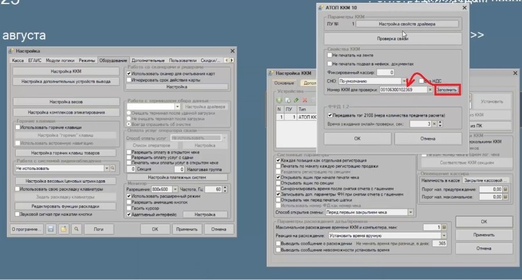Clear the Номер ККМ для проверки field with X
This screenshot has height=280, width=522.
tap(430, 90)
